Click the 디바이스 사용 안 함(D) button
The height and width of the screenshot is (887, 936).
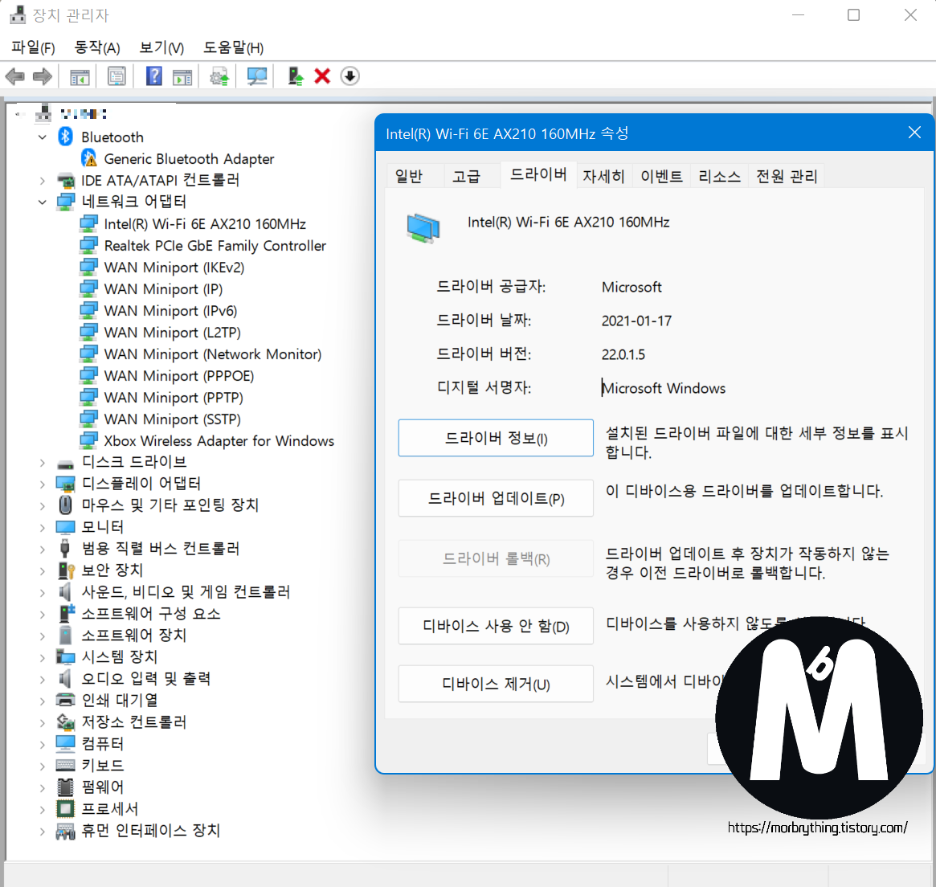coord(496,626)
